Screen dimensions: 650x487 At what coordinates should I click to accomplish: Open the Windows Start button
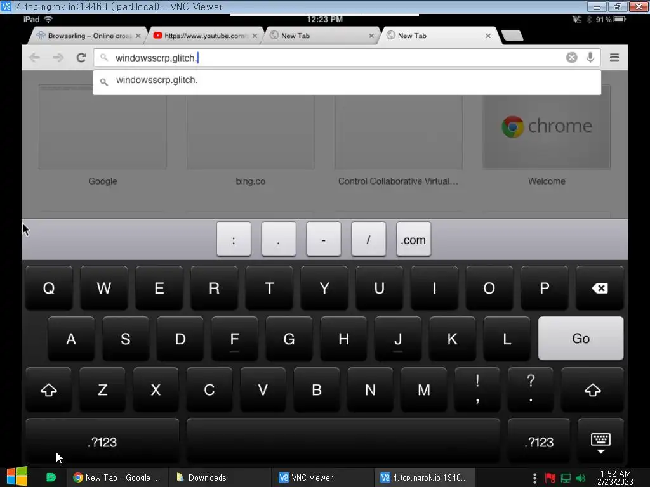(x=17, y=477)
